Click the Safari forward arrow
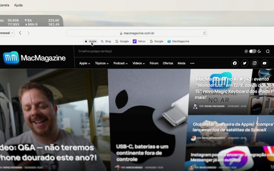Screen dimensions: 274x171 (x=28, y=33)
